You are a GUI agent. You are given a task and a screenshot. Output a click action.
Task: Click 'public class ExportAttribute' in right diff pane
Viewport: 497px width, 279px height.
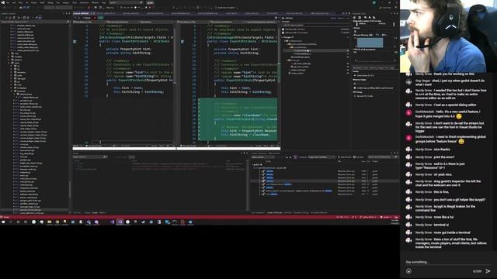point(232,41)
